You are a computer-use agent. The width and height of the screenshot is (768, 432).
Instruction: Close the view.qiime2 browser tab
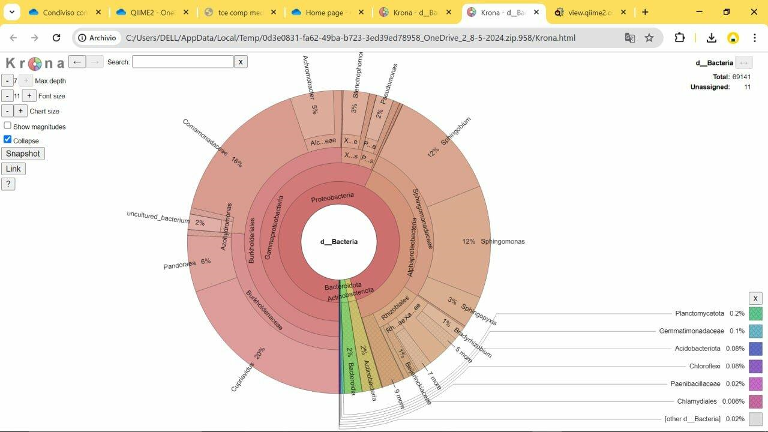[623, 12]
